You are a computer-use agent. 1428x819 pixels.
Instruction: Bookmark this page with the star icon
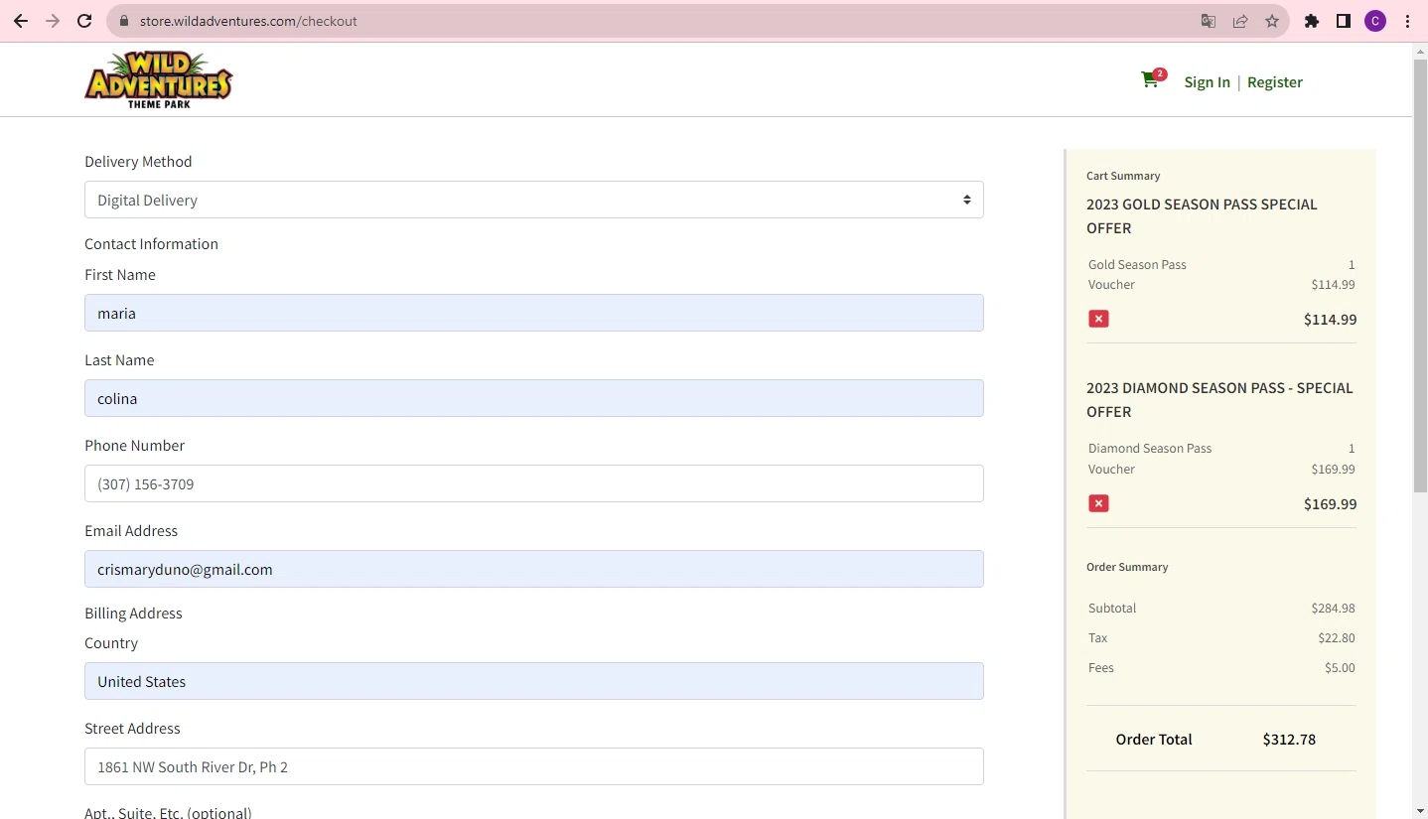[x=1272, y=21]
